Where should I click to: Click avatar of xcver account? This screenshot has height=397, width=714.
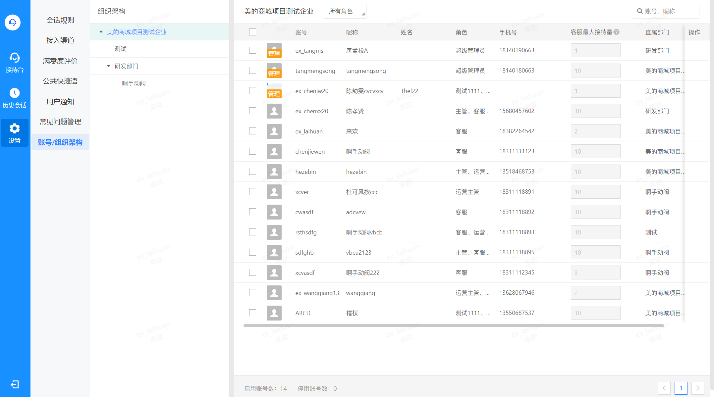point(274,192)
